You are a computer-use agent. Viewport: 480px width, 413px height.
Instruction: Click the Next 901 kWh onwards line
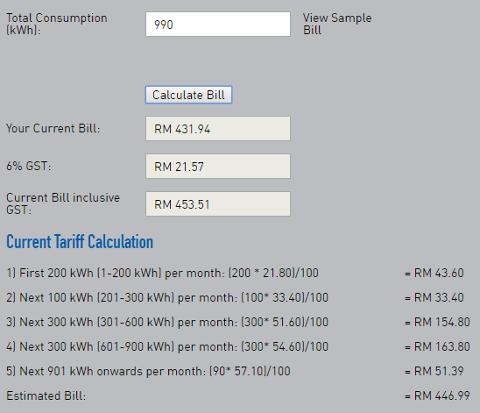pos(148,371)
